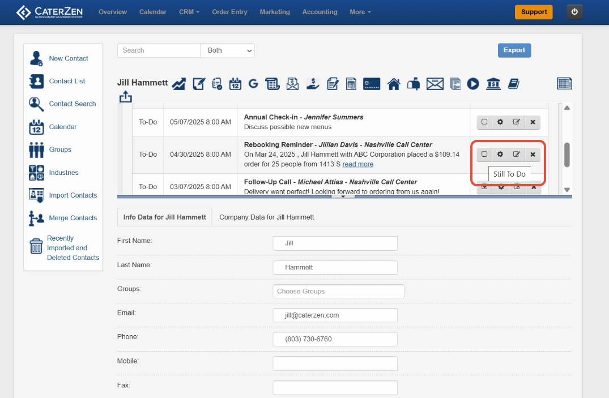The width and height of the screenshot is (609, 398).
Task: Click the mailbox icon
Action: 414,83
